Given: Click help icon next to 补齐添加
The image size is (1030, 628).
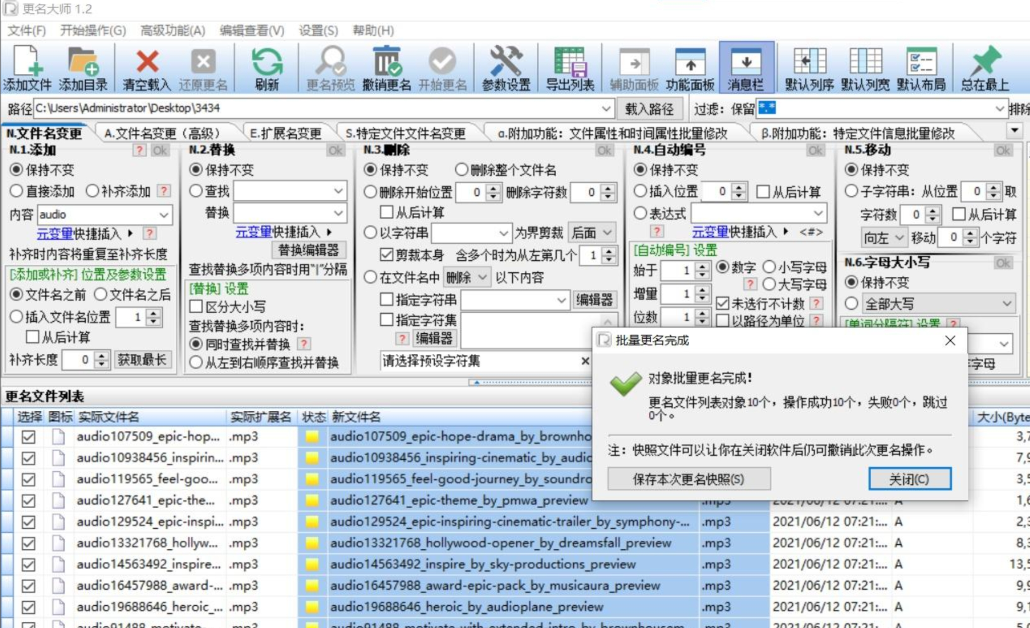Looking at the screenshot, I should 163,191.
